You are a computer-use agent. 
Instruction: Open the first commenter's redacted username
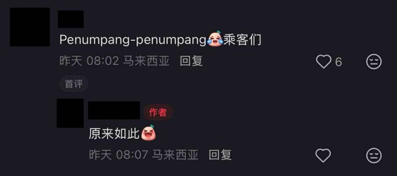click(x=71, y=19)
